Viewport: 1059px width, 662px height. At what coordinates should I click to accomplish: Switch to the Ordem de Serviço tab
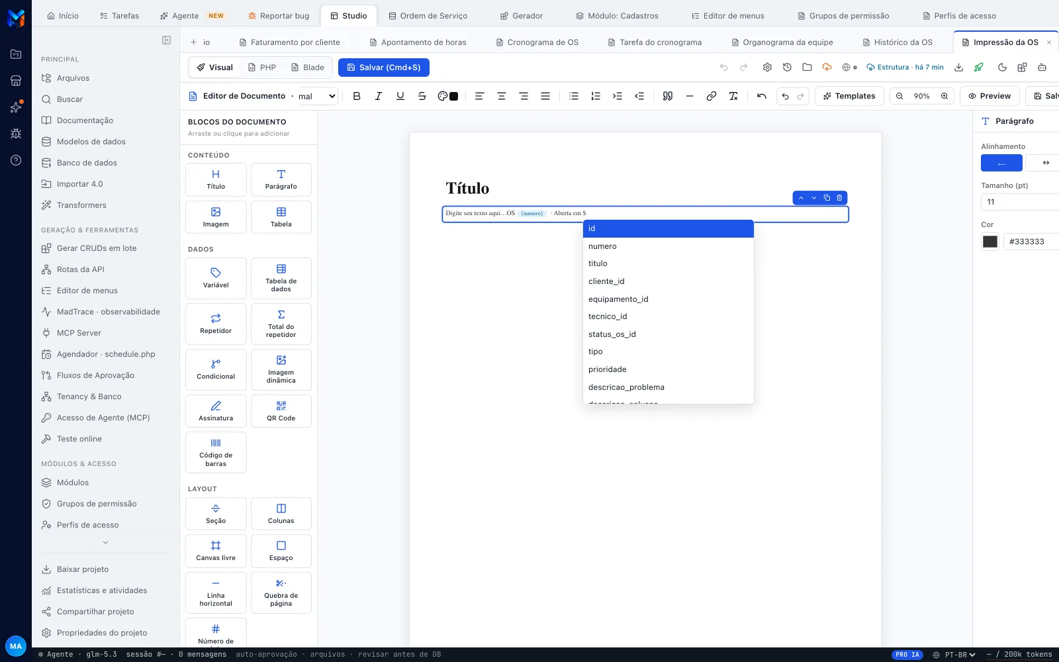coord(428,16)
